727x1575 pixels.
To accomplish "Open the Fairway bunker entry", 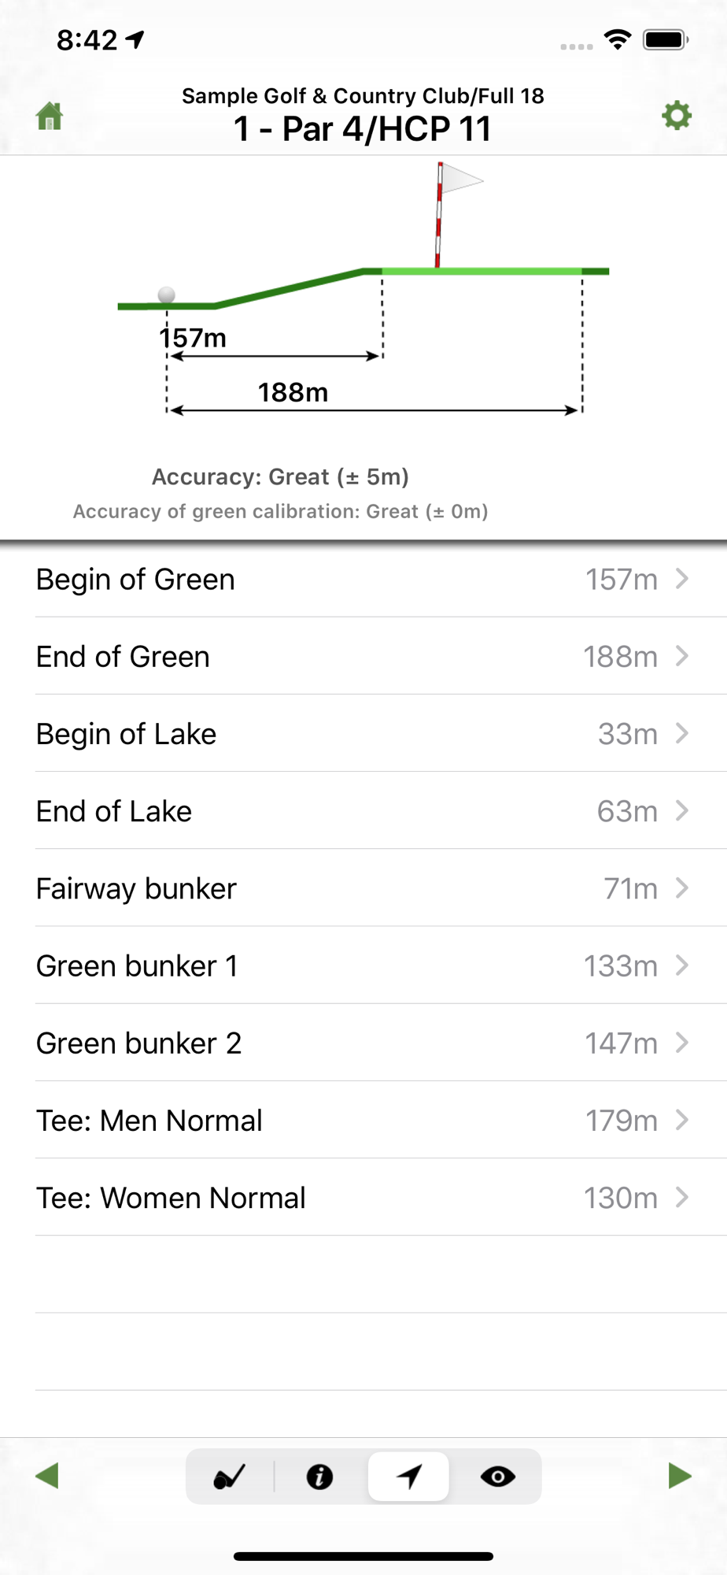I will 362,888.
